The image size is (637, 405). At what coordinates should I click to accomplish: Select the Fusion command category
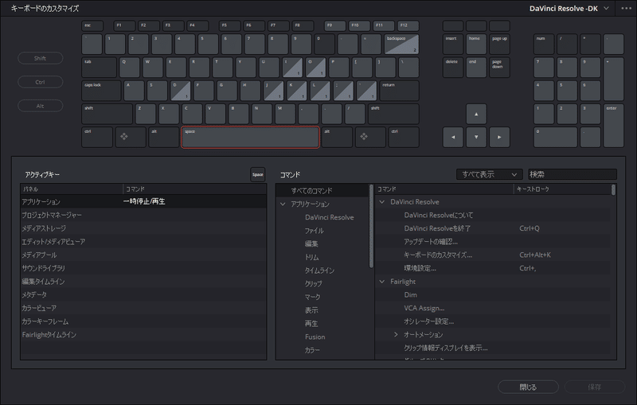(315, 337)
